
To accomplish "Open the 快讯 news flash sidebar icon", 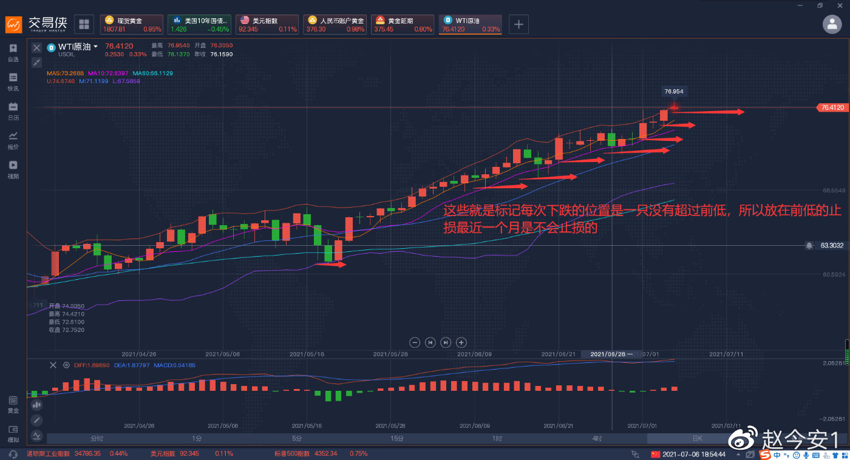I will [x=13, y=81].
